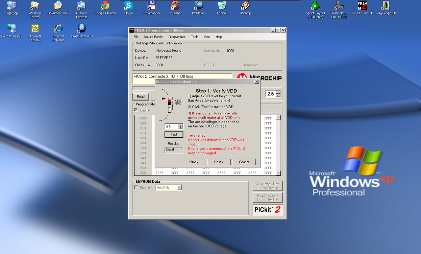Select the Commander desktop icon
Screen dimensions: 421x254
pyautogui.click(x=152, y=8)
